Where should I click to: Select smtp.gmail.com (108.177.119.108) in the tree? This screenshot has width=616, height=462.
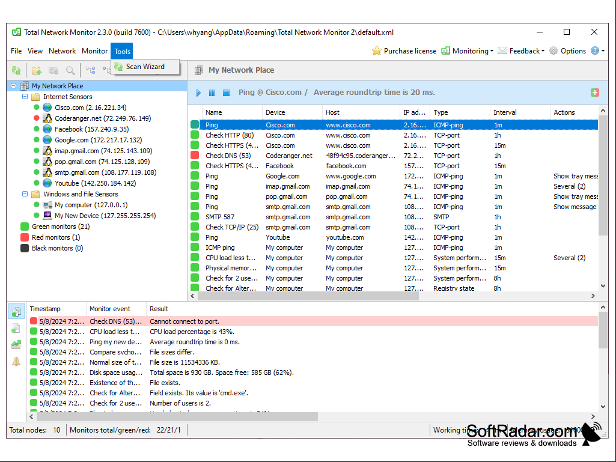click(105, 172)
